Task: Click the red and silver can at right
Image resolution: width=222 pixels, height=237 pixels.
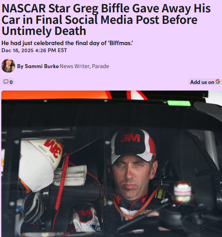Action: tap(183, 192)
